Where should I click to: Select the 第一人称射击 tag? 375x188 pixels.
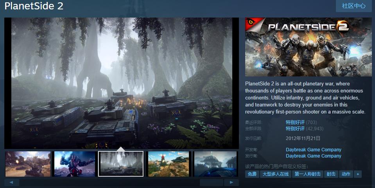click(x=308, y=174)
